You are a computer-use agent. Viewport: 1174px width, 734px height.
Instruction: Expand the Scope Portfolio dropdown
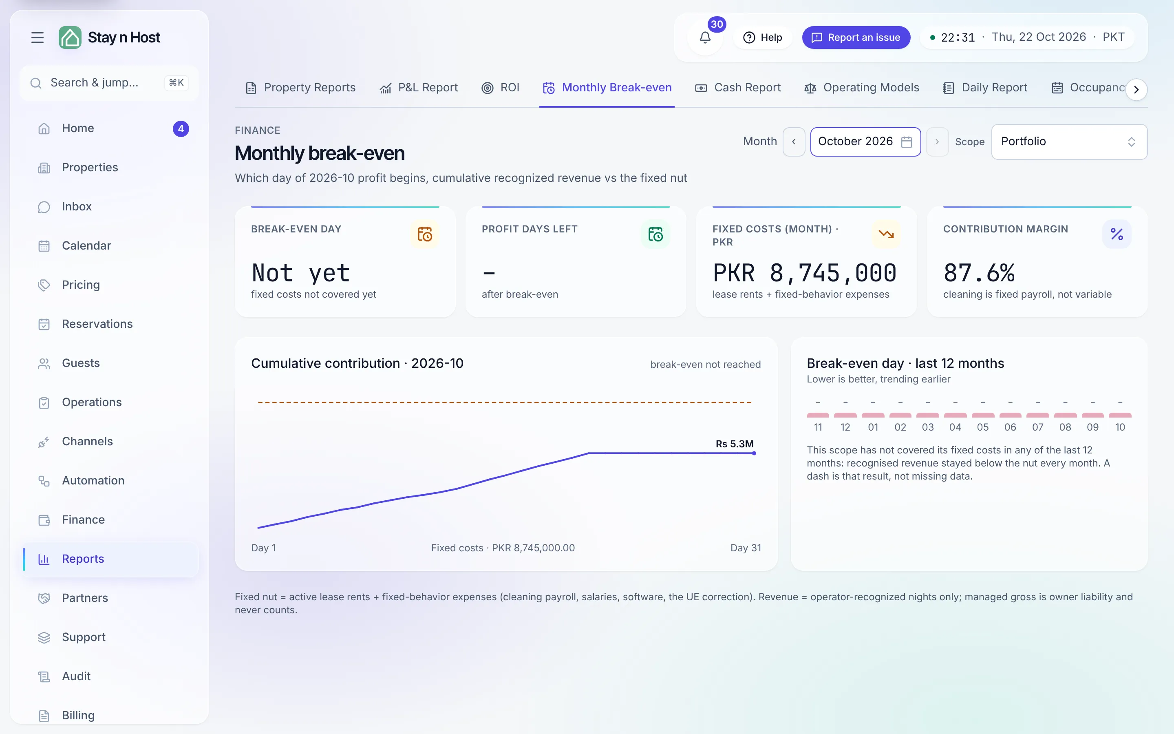click(x=1069, y=141)
